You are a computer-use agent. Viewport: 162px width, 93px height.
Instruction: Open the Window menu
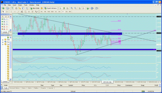pyautogui.click(x=32, y=5)
